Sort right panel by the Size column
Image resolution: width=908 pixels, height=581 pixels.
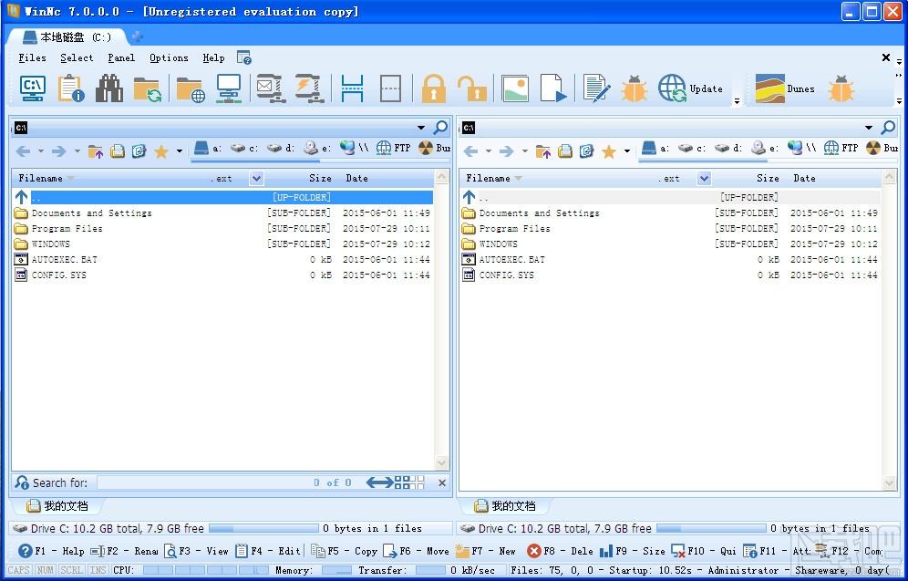coord(768,179)
